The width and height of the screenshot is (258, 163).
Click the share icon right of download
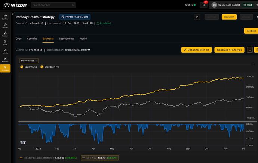tap(256, 50)
